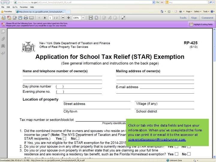This screenshot has width=216, height=162.
Task: Go to the next page with down arrow
Action: click(x=45, y=18)
